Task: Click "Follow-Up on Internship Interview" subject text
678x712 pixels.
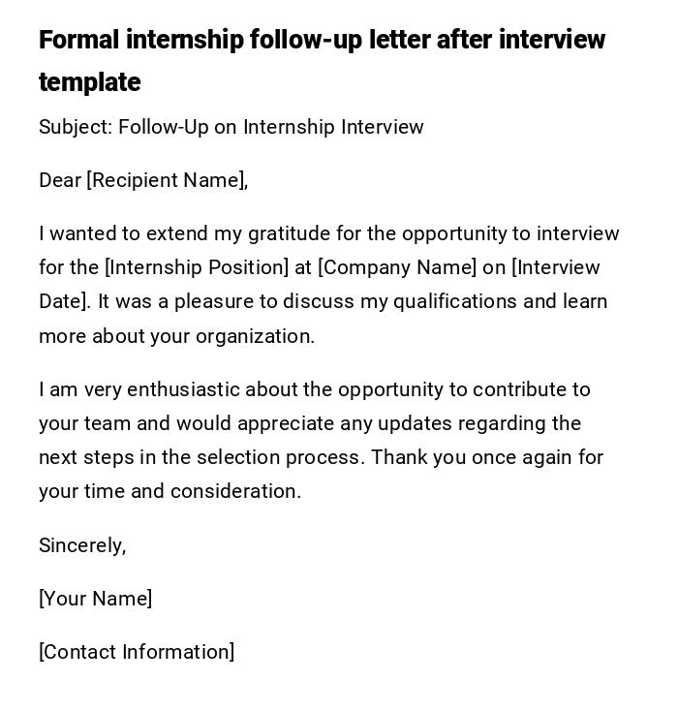Action: pyautogui.click(x=271, y=127)
